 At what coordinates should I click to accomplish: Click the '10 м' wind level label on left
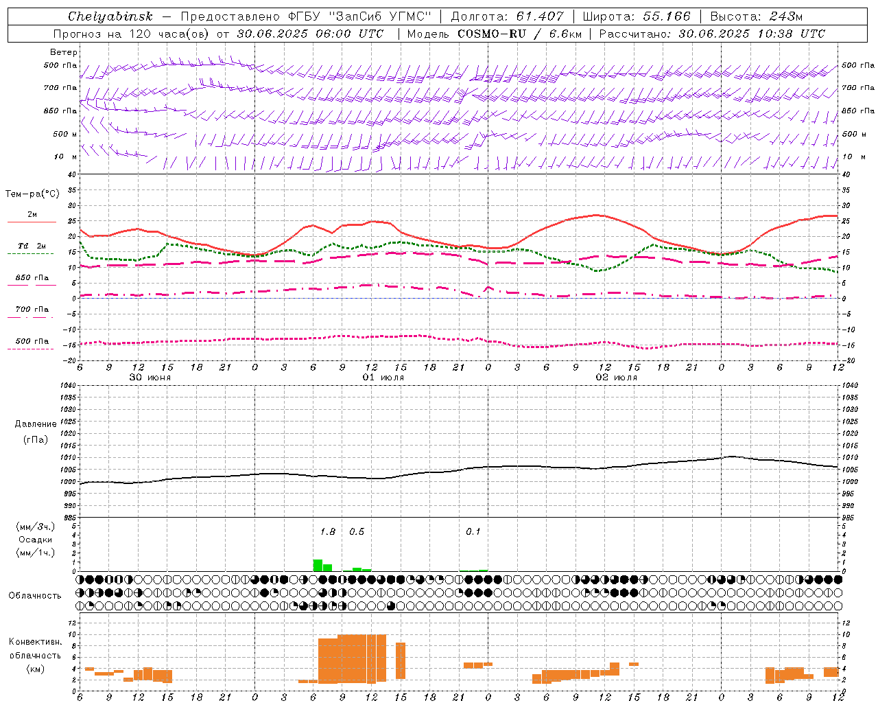click(x=66, y=157)
